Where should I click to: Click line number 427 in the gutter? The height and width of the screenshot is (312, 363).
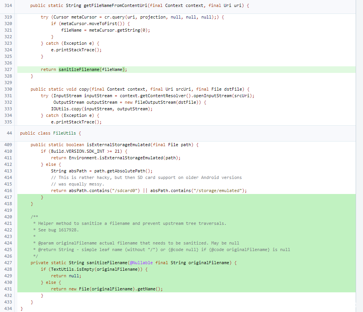tap(8, 263)
